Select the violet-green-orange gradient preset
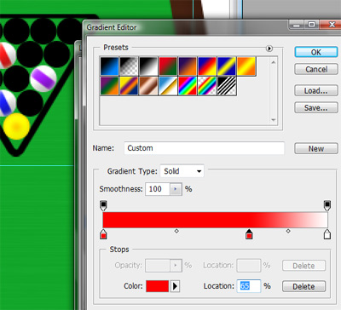 (x=109, y=86)
